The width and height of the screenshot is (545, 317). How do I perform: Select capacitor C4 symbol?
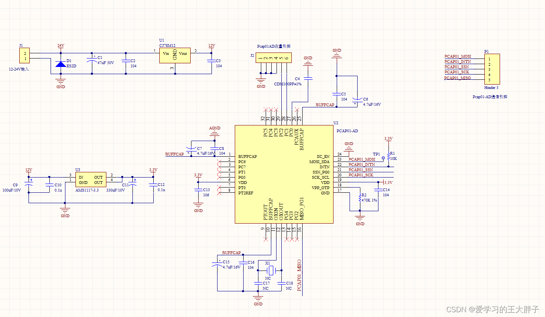308,78
